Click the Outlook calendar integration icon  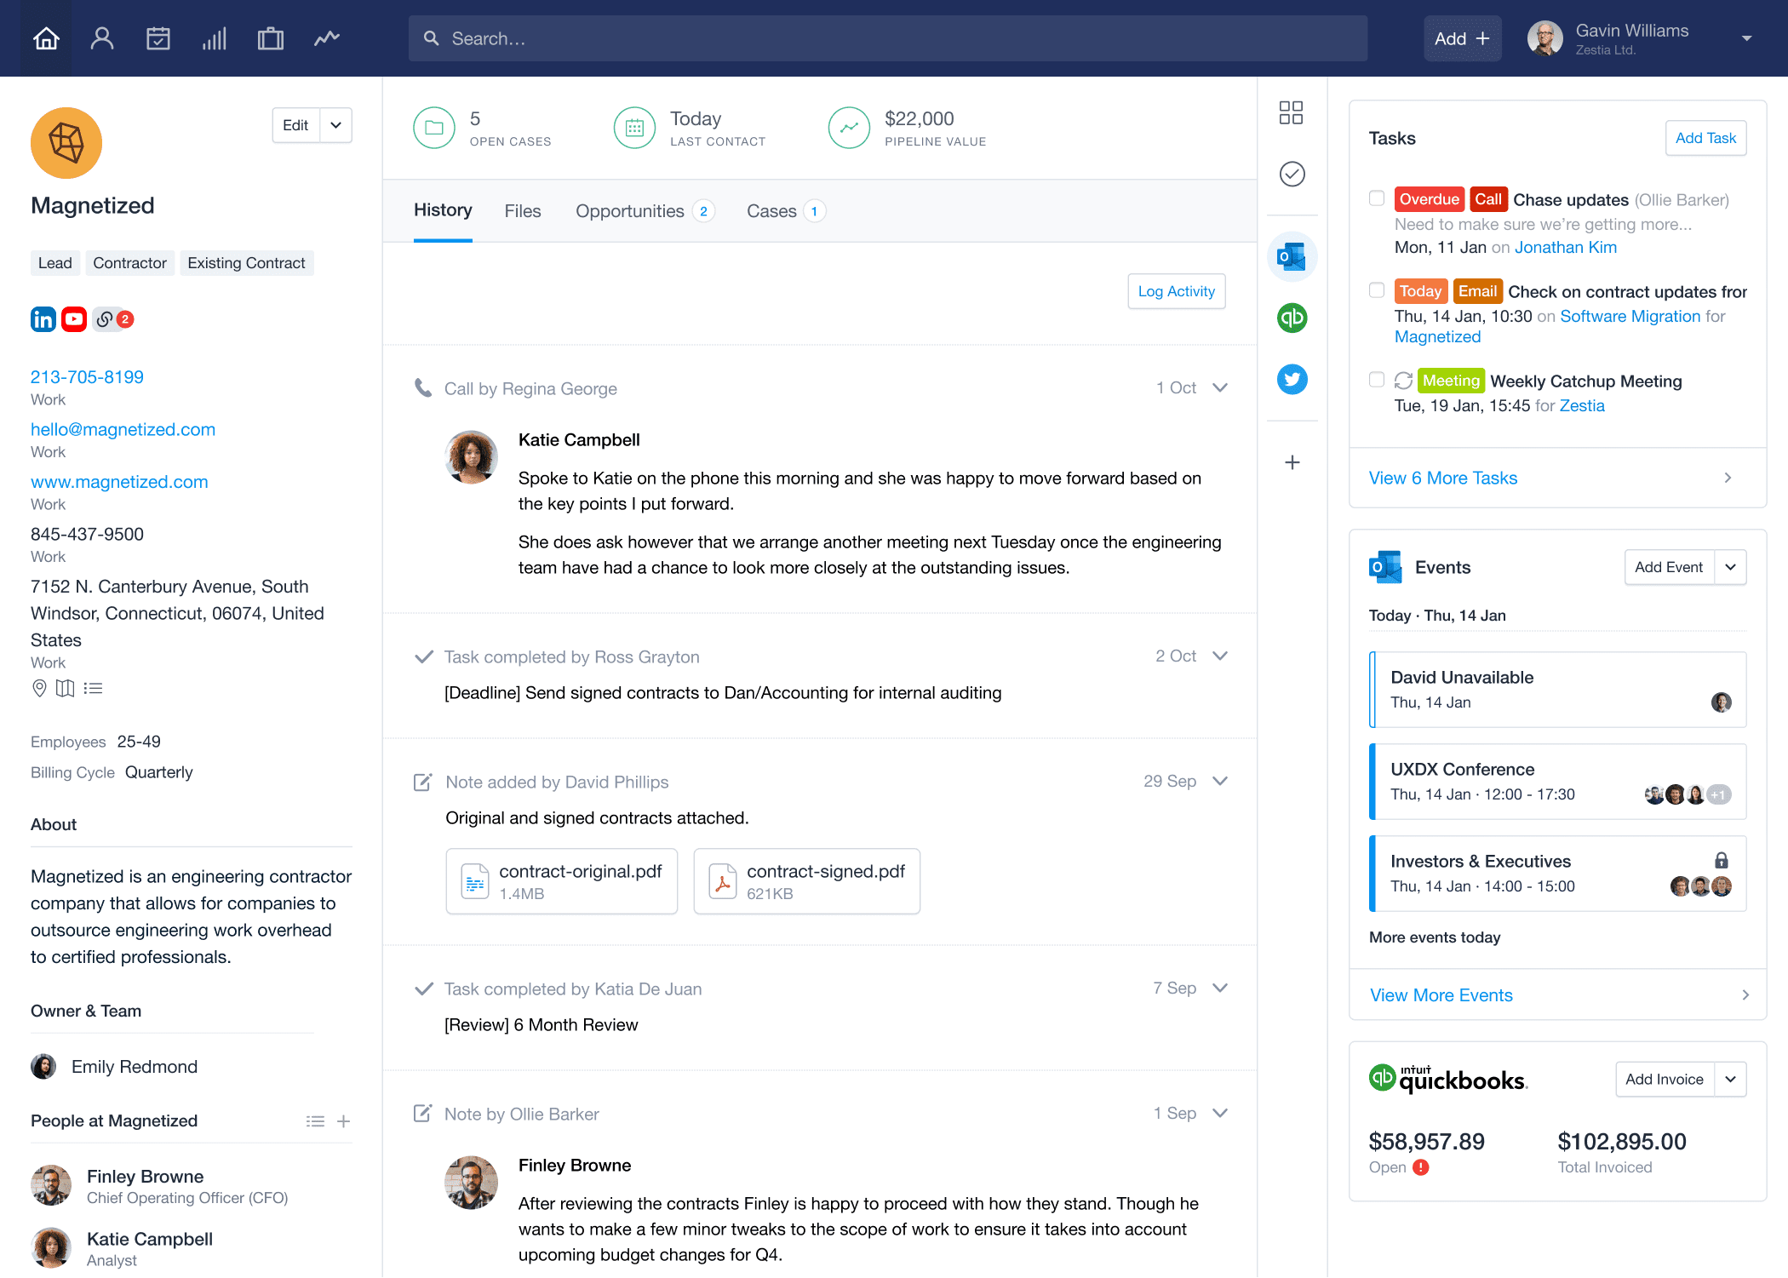coord(1293,257)
